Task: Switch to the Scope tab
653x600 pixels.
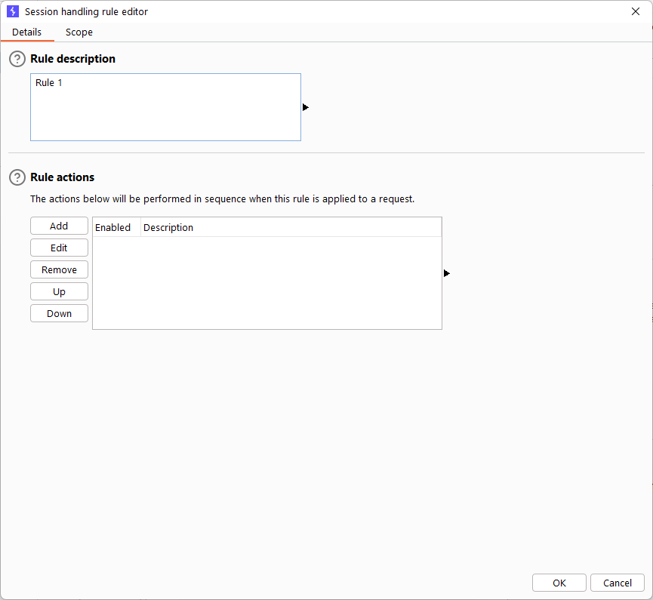Action: [79, 32]
